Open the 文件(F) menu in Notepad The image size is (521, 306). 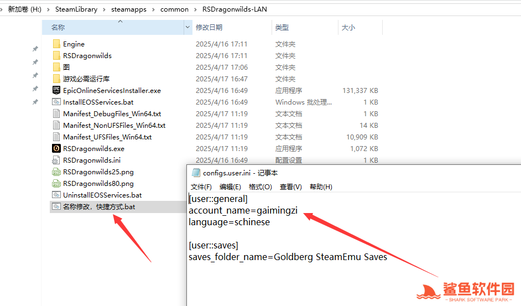pos(201,187)
